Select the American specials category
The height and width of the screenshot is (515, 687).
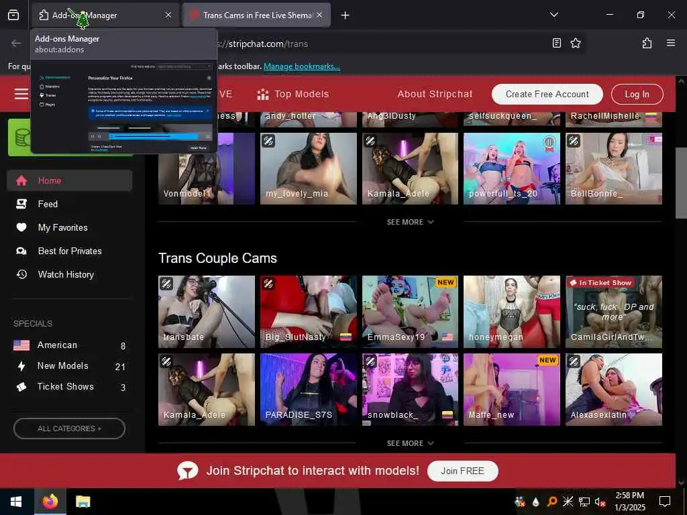69,345
